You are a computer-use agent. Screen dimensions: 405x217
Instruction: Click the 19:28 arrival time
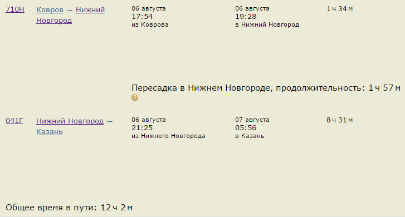tap(246, 17)
